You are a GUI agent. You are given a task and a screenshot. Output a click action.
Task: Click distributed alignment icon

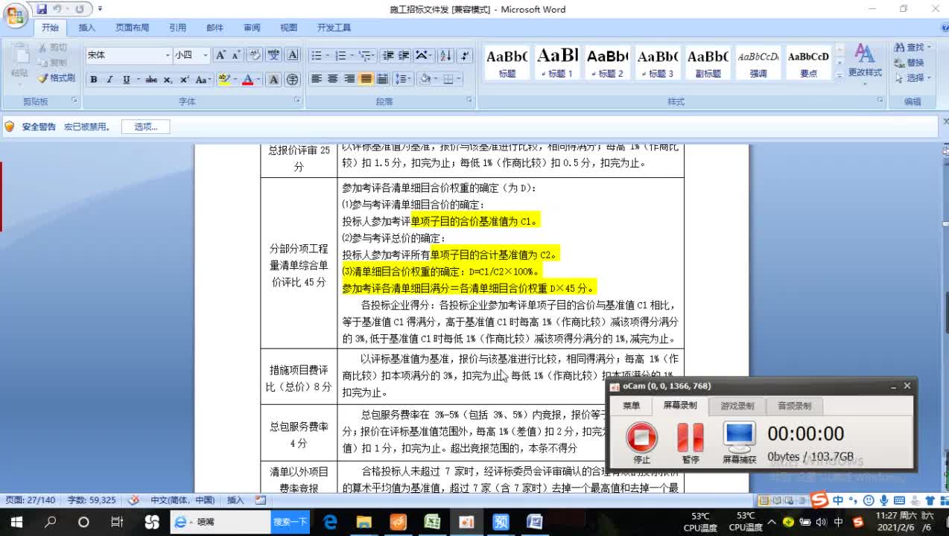point(382,79)
